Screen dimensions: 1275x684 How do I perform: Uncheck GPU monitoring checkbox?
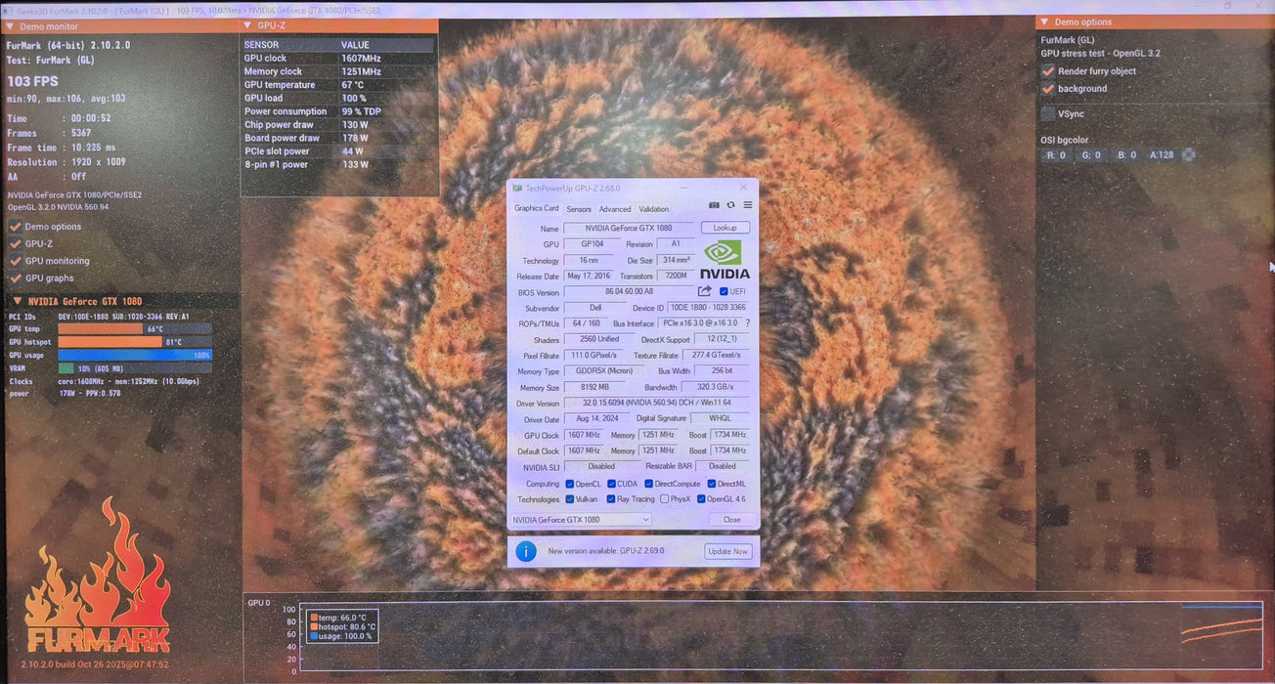point(15,261)
